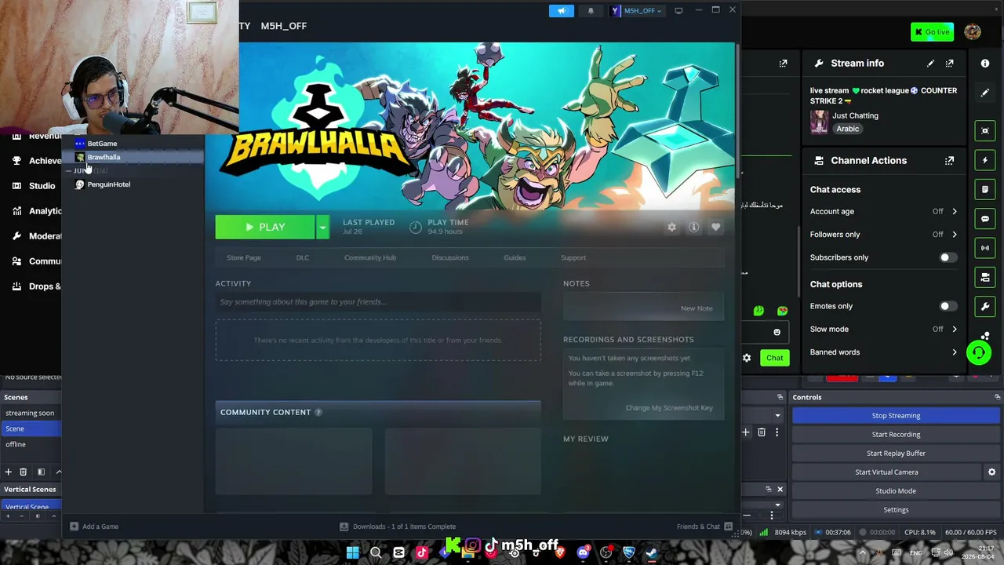Open Discord from the taskbar

click(583, 552)
